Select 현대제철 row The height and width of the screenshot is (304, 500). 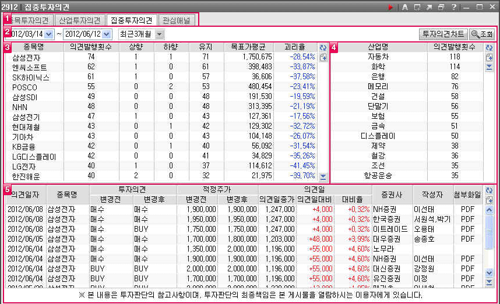click(x=161, y=126)
